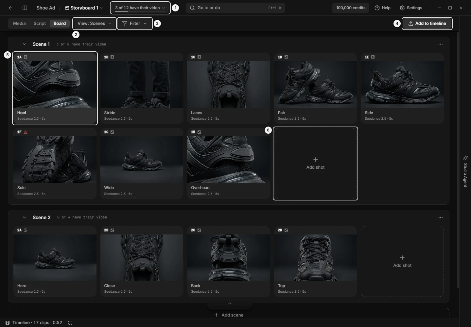The width and height of the screenshot is (471, 327).
Task: Collapse Scene 1 with its chevron
Action: pos(24,44)
